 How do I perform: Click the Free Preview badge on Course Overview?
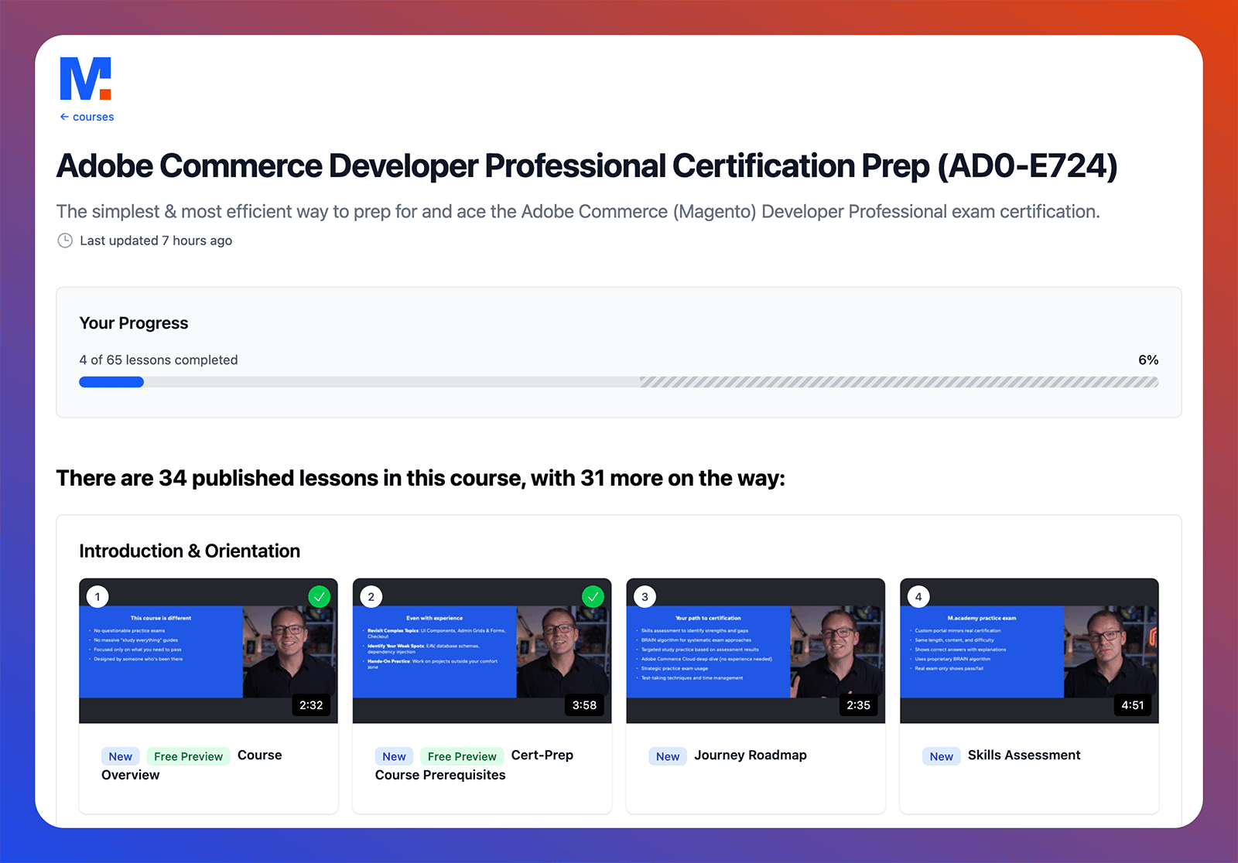(188, 756)
